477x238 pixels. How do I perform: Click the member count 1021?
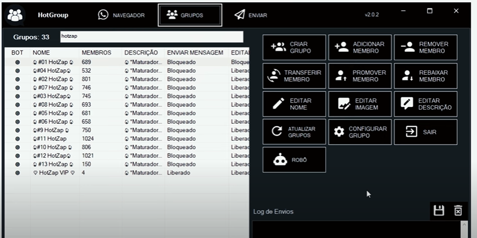coord(87,155)
